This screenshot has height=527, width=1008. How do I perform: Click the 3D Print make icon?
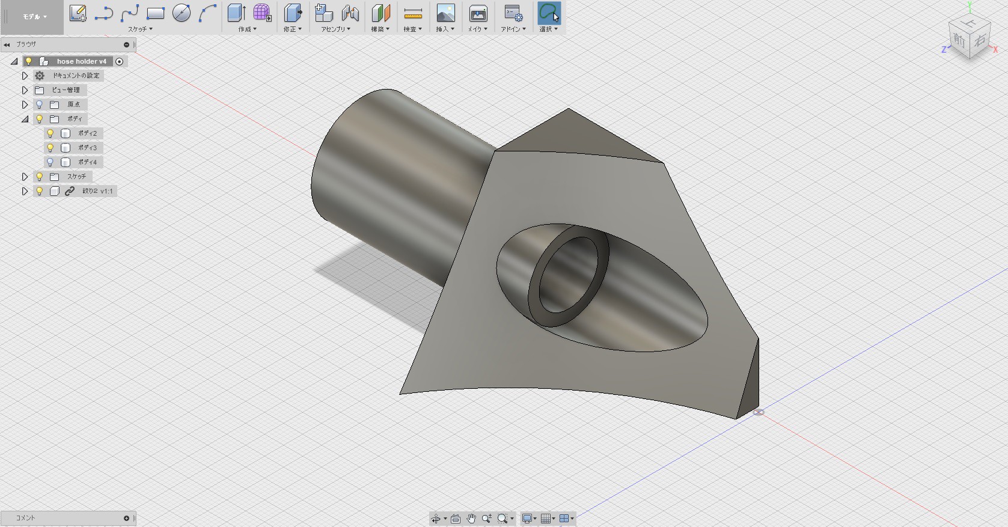tap(478, 13)
